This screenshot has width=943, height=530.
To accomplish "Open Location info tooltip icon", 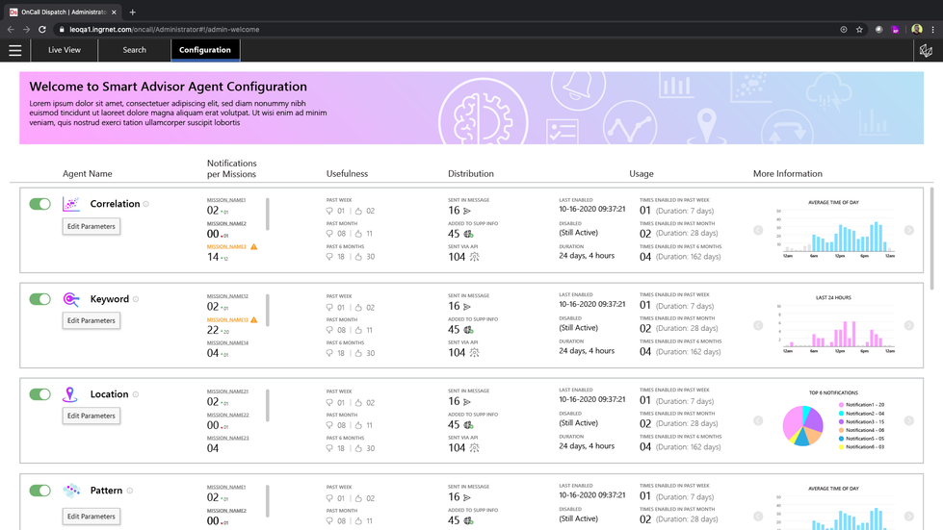I will 136,394.
